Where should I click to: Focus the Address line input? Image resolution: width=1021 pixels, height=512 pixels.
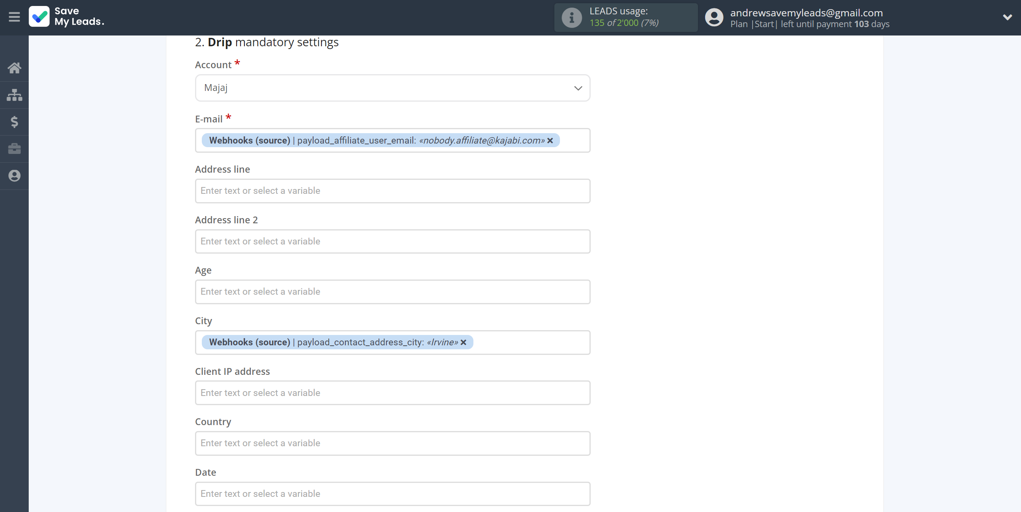(x=392, y=191)
